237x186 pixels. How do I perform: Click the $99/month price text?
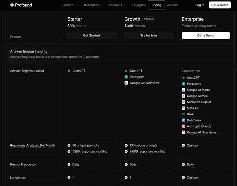(76, 26)
